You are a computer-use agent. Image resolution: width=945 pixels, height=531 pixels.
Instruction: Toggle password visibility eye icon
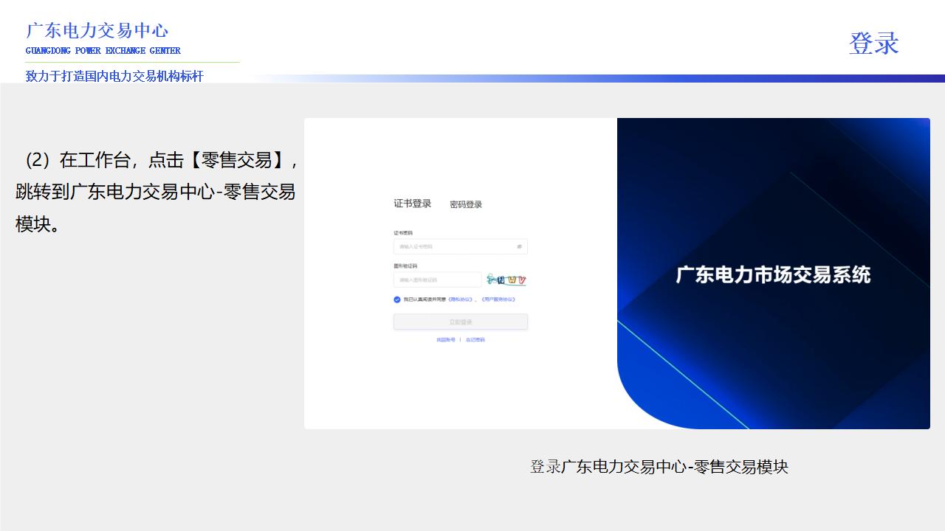tap(520, 246)
